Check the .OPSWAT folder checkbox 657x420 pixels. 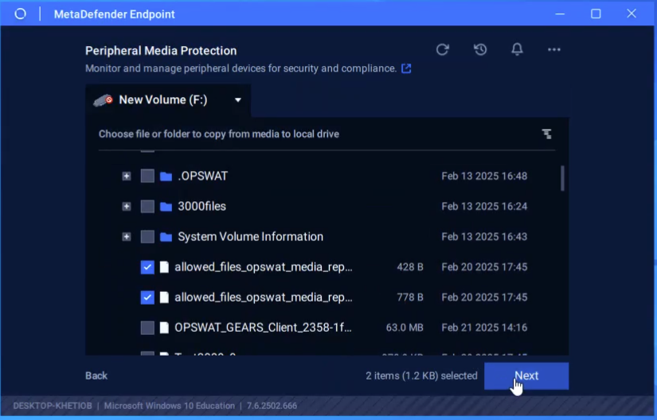[147, 176]
